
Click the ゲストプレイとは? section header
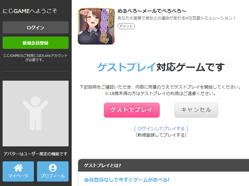[164, 165]
